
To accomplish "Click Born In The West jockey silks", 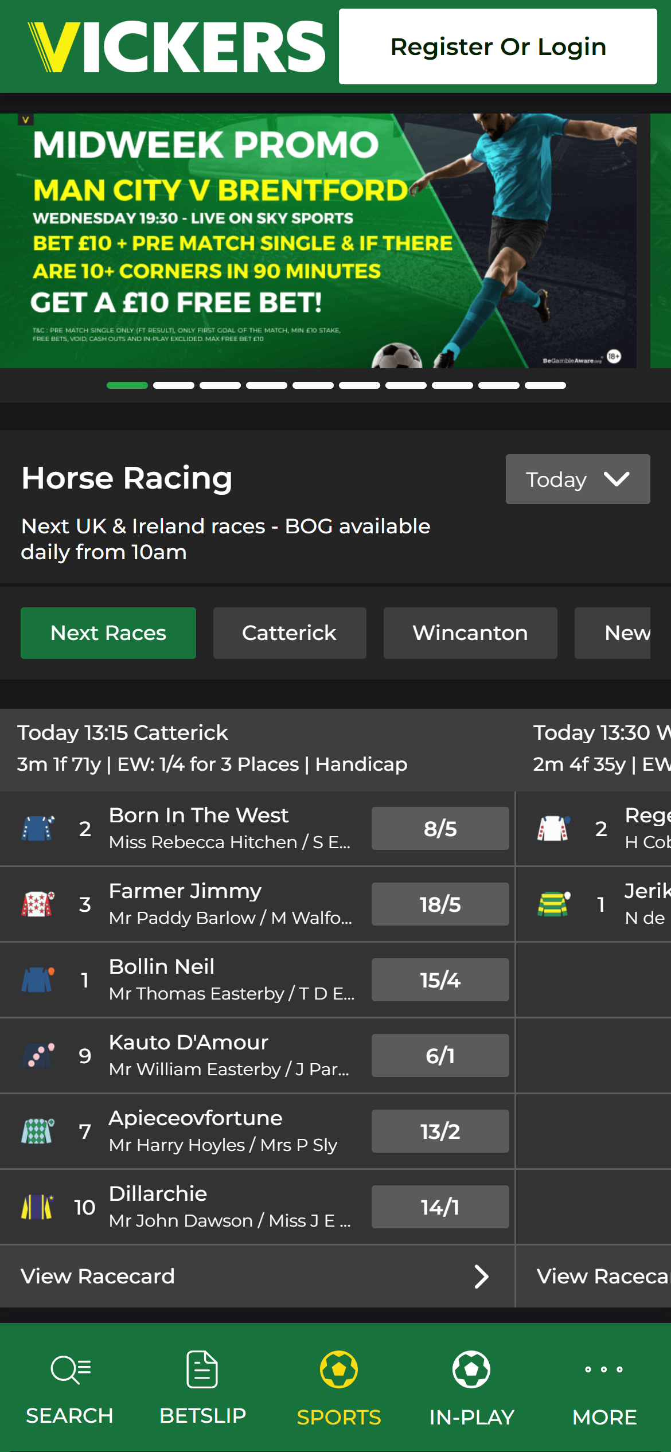I will click(x=38, y=829).
